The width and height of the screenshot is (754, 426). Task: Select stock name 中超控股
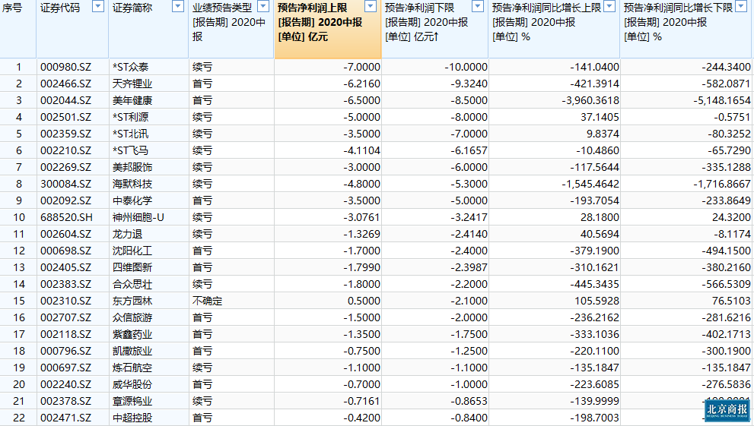(132, 418)
